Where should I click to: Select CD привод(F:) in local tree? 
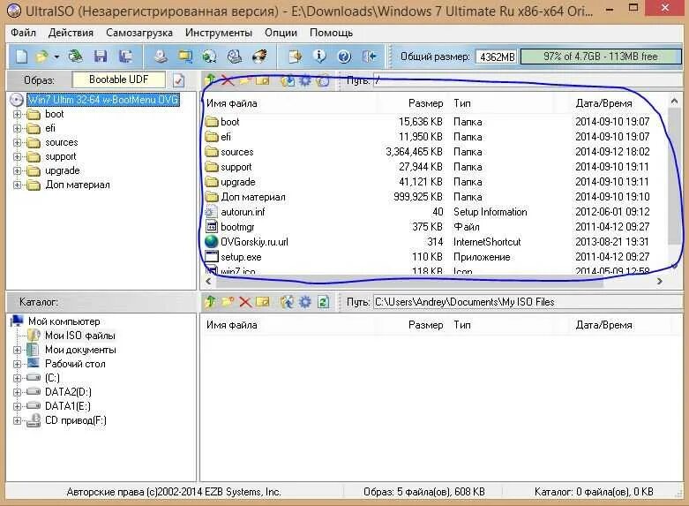pos(76,420)
